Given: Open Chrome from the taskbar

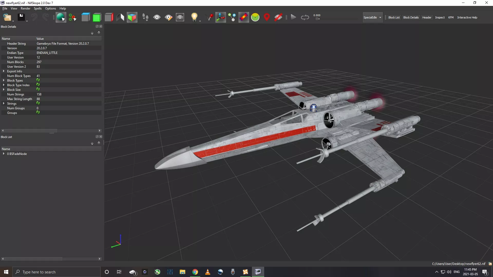Looking at the screenshot, I should click(x=195, y=272).
